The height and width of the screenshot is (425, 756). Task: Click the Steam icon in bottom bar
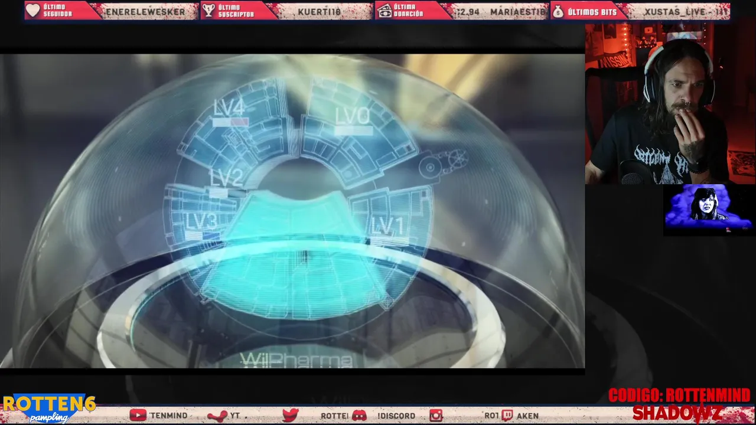point(217,416)
